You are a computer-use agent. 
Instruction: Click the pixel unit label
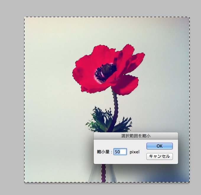tap(134, 152)
